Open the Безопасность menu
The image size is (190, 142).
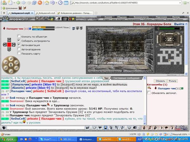[141, 17]
